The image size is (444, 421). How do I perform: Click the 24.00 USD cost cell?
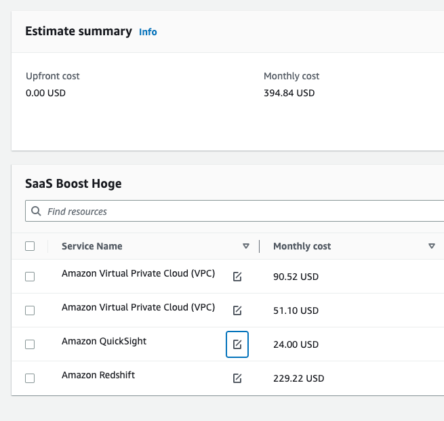coord(296,344)
